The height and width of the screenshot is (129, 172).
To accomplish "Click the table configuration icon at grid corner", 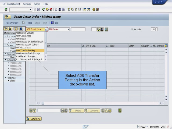I will [x=166, y=45].
